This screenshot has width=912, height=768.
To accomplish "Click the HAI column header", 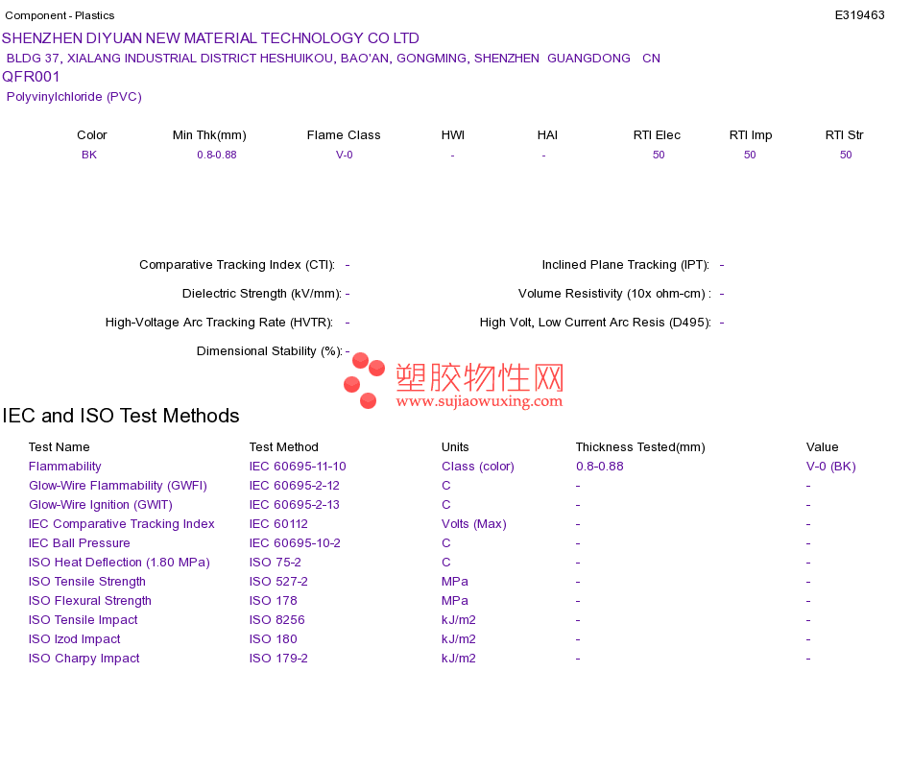I will click(x=547, y=135).
